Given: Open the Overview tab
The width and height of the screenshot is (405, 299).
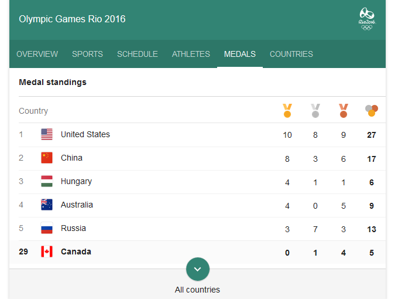Looking at the screenshot, I should point(37,54).
